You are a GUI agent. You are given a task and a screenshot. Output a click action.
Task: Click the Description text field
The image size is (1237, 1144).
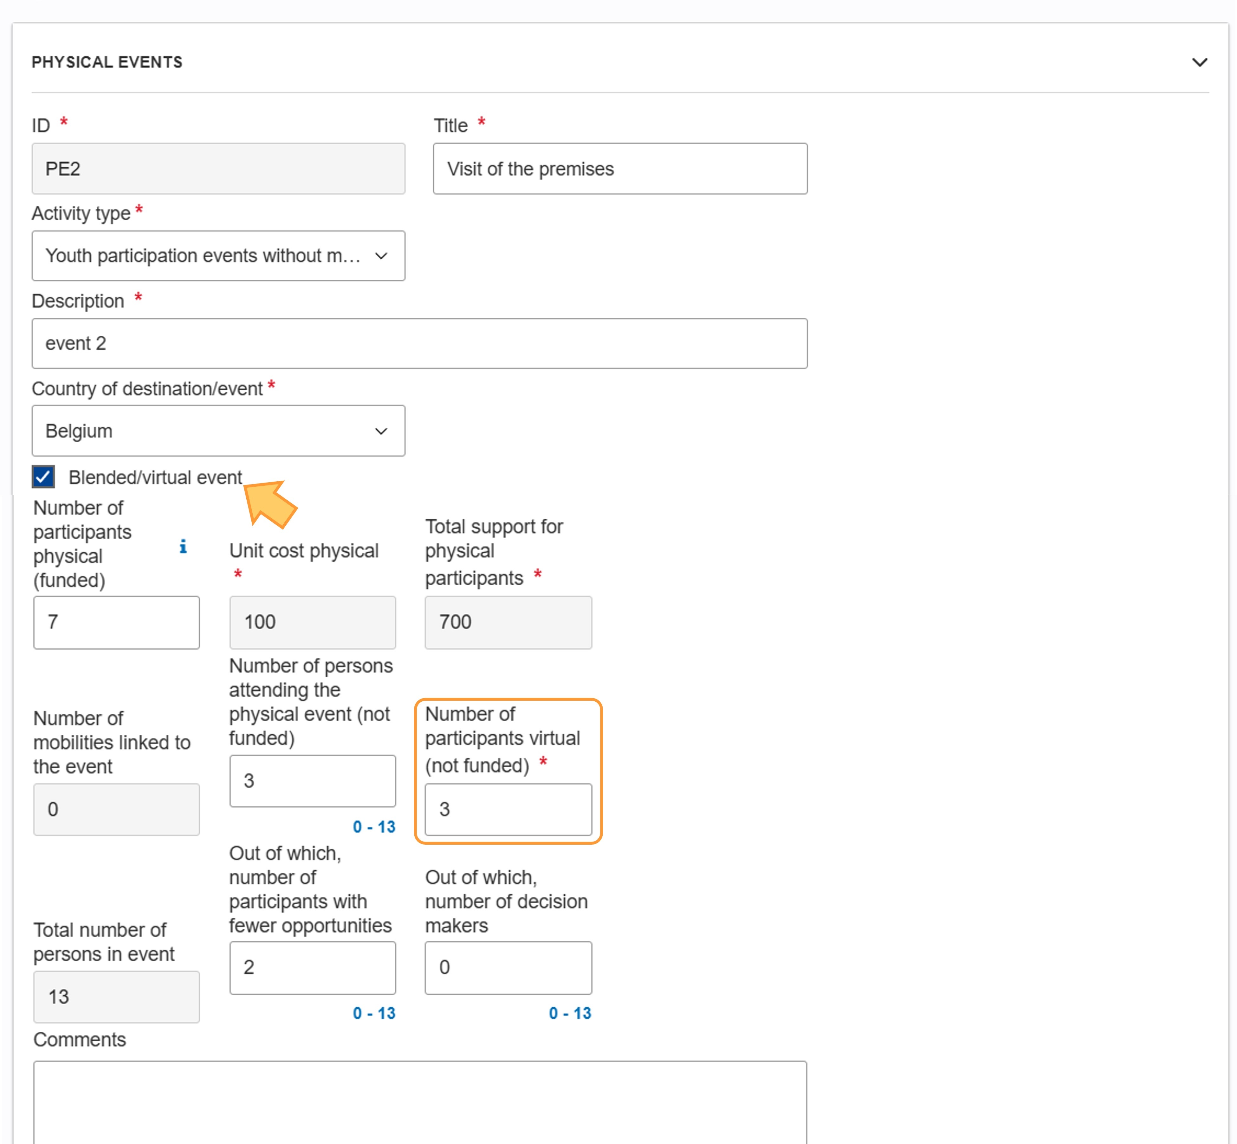(x=419, y=344)
